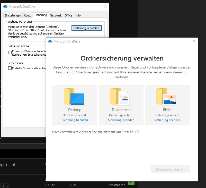
Task: Click the Fotos und Videos group label
Action: [18, 46]
